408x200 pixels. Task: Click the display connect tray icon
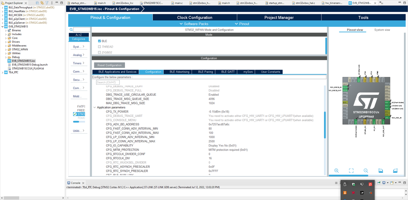[362, 184]
